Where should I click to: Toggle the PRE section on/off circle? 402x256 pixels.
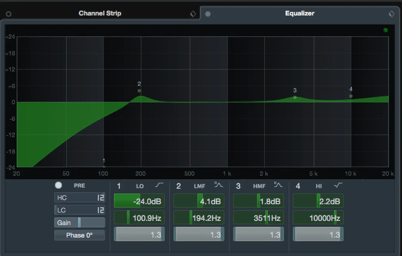[x=58, y=185]
